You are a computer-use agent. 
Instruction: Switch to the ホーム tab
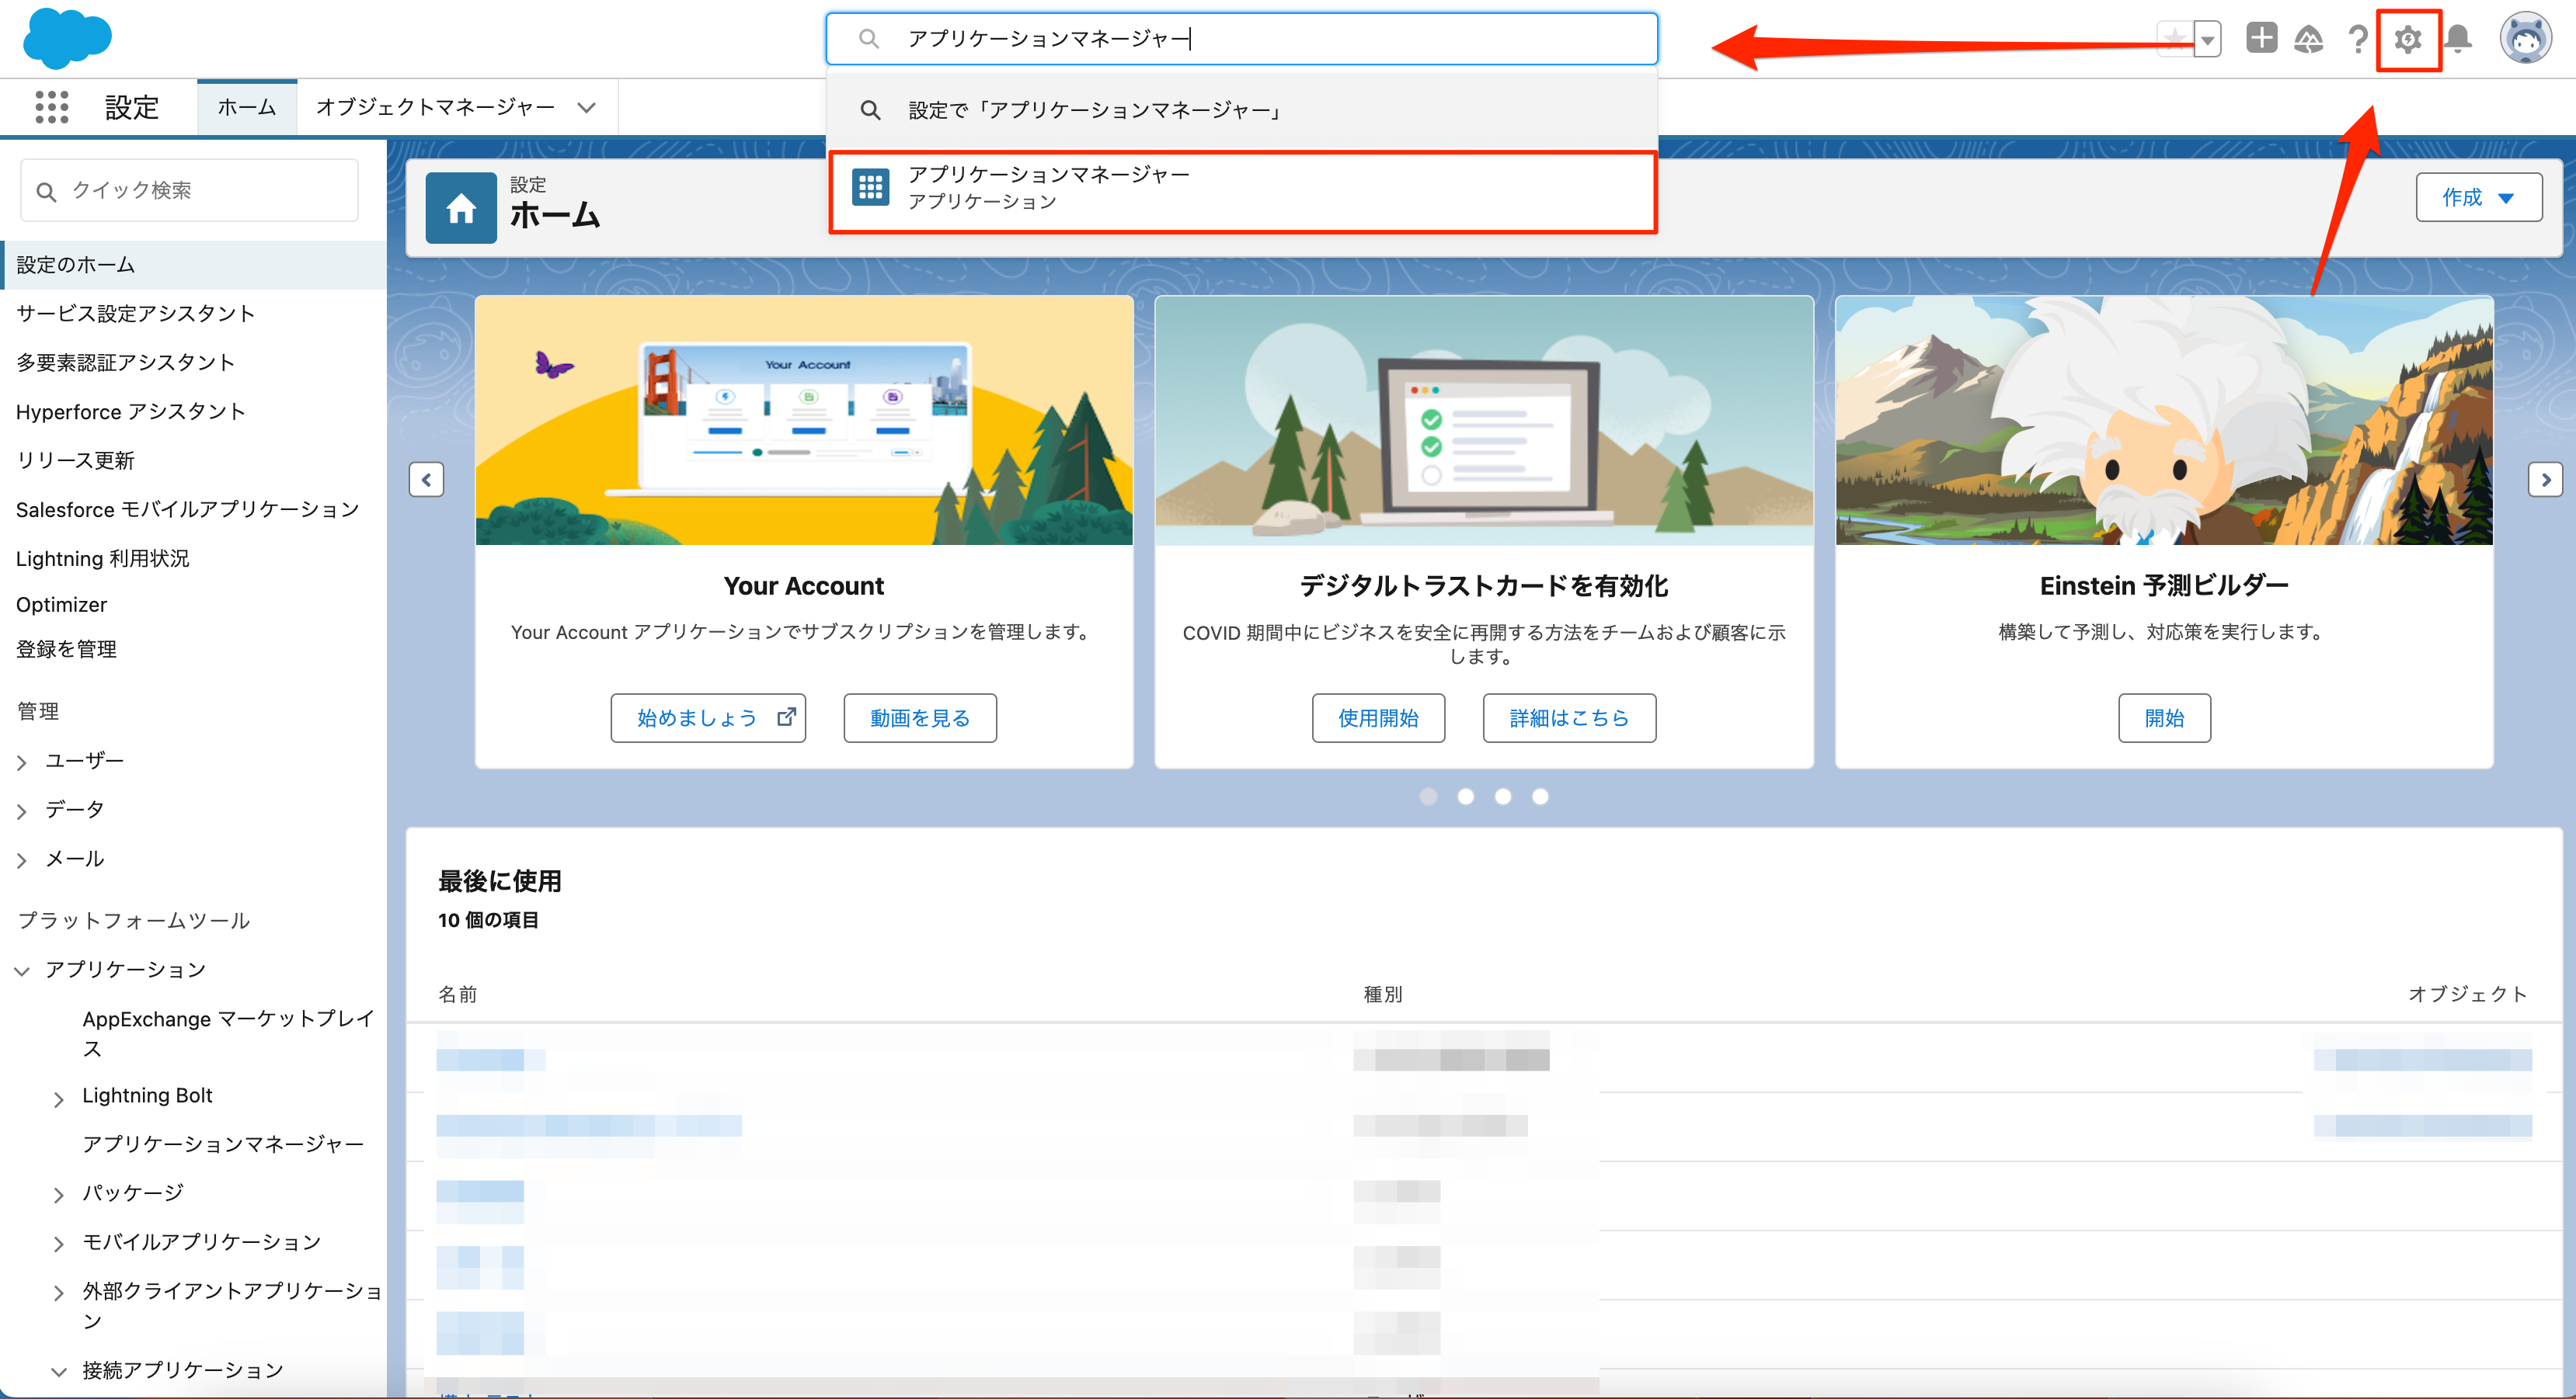click(247, 107)
